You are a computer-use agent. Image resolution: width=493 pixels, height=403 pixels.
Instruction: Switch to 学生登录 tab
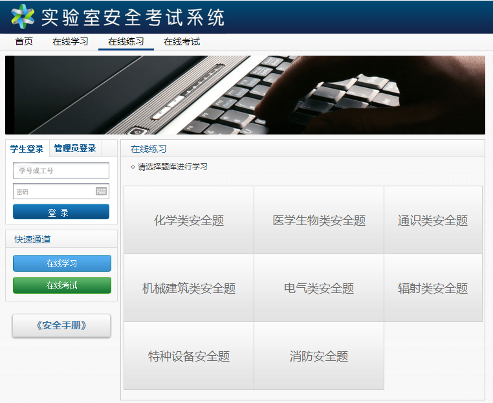[27, 148]
